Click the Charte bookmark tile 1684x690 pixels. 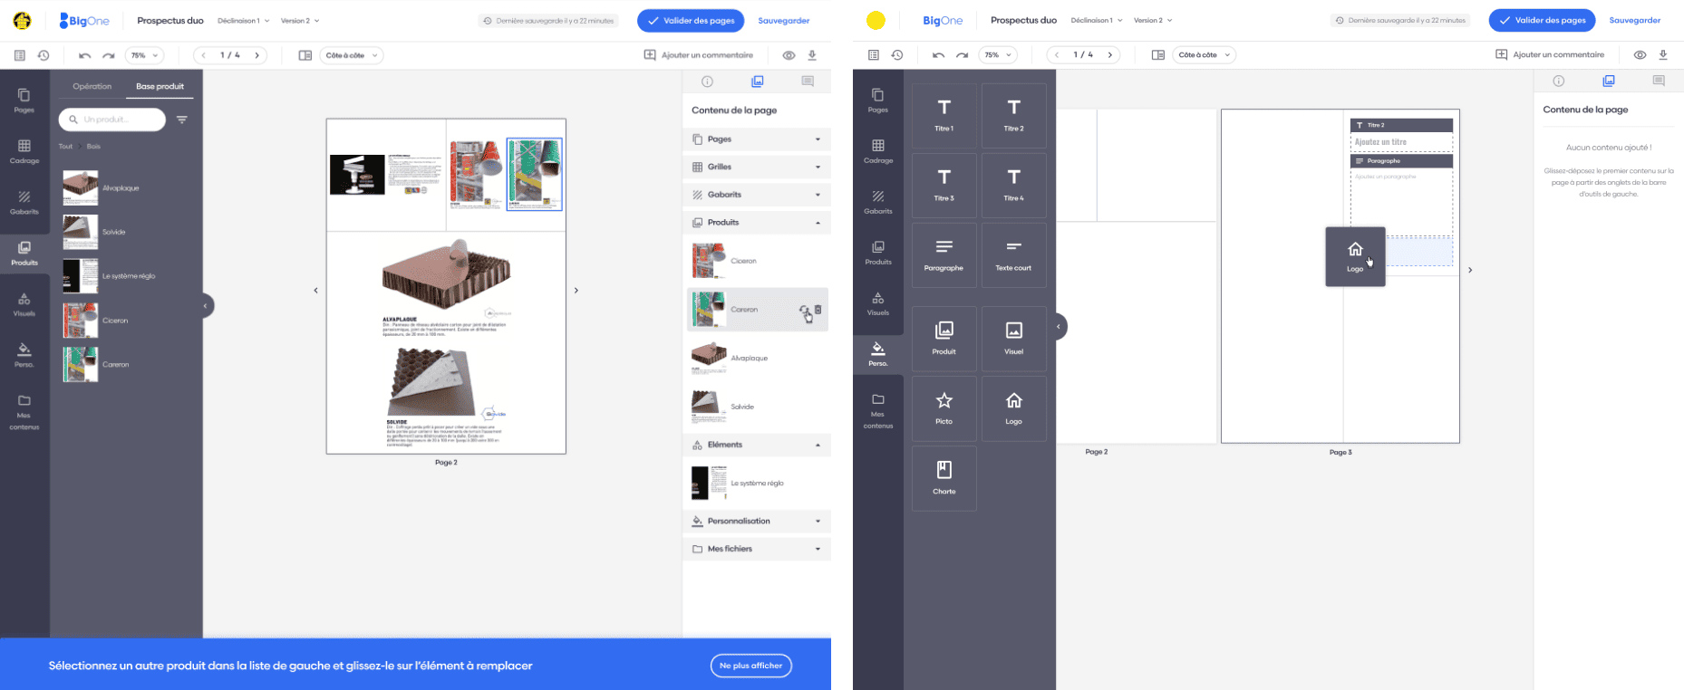944,477
